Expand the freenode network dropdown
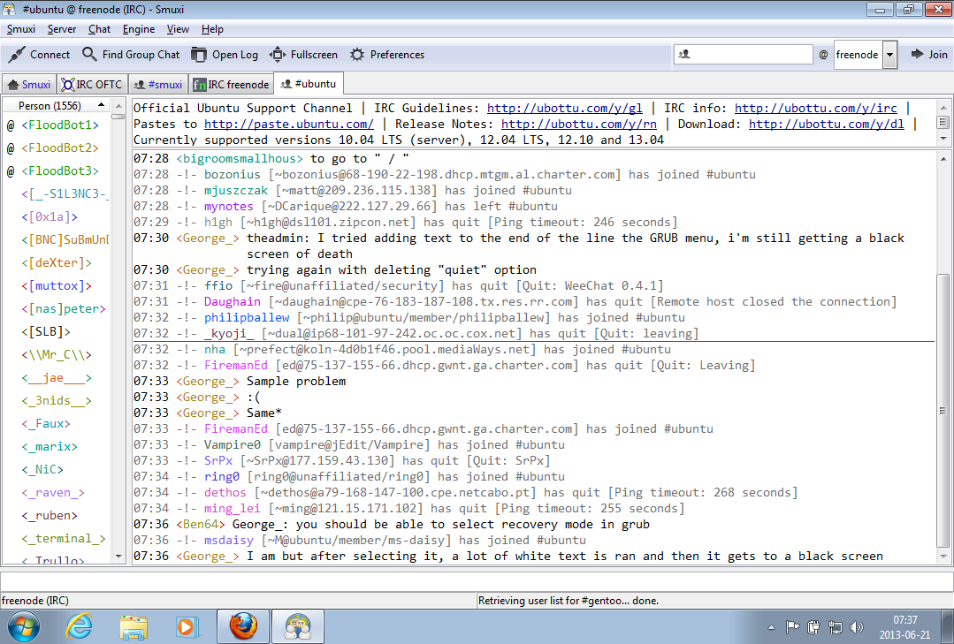Screen dimensions: 954x644 [889, 55]
